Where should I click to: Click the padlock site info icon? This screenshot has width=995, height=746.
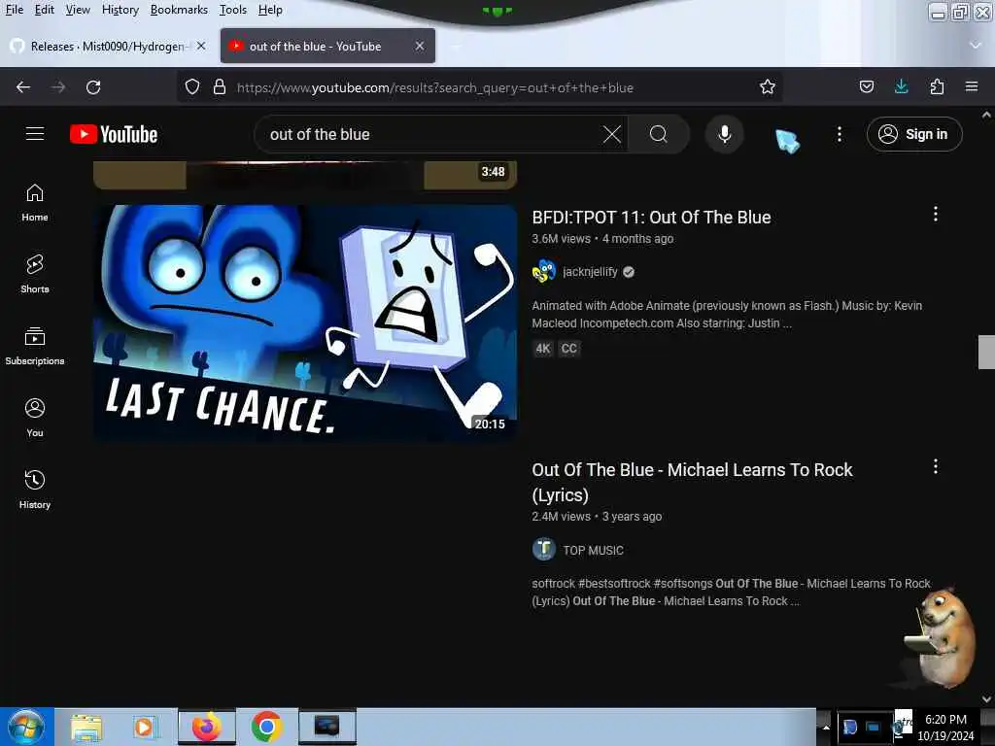(x=220, y=86)
